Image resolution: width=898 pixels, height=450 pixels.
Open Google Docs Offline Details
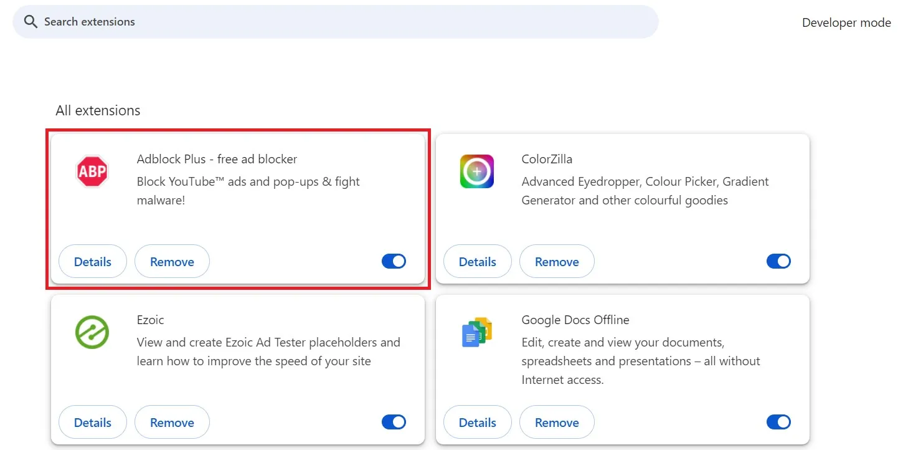[478, 423]
